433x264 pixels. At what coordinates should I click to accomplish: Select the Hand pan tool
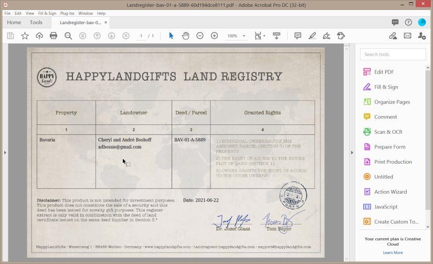pos(186,36)
